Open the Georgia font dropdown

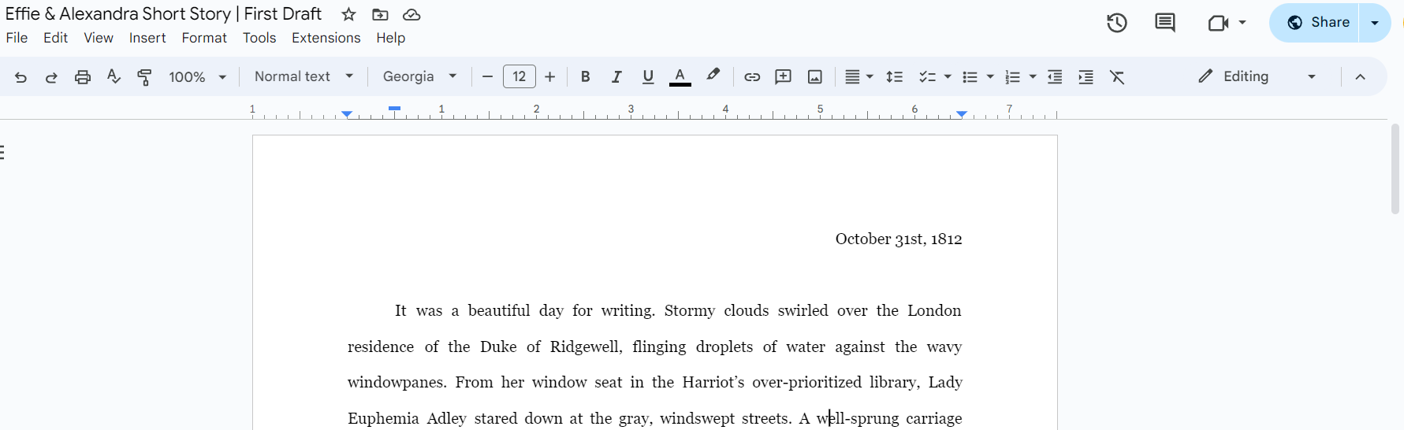tap(419, 76)
